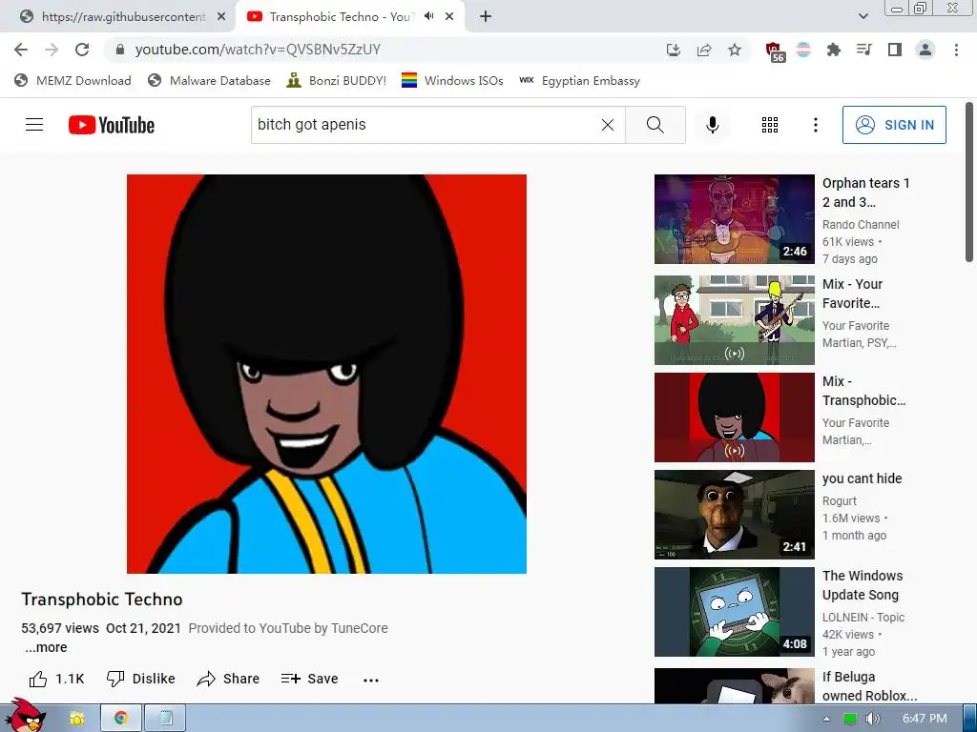Screen dimensions: 977x732
Task: Open the yellow folder taskbar icon
Action: tap(76, 719)
